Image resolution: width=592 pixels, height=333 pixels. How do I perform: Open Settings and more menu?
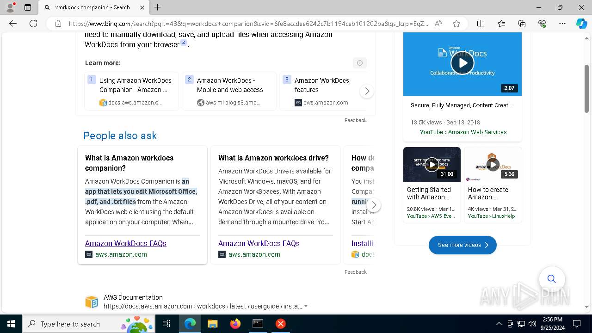[562, 24]
